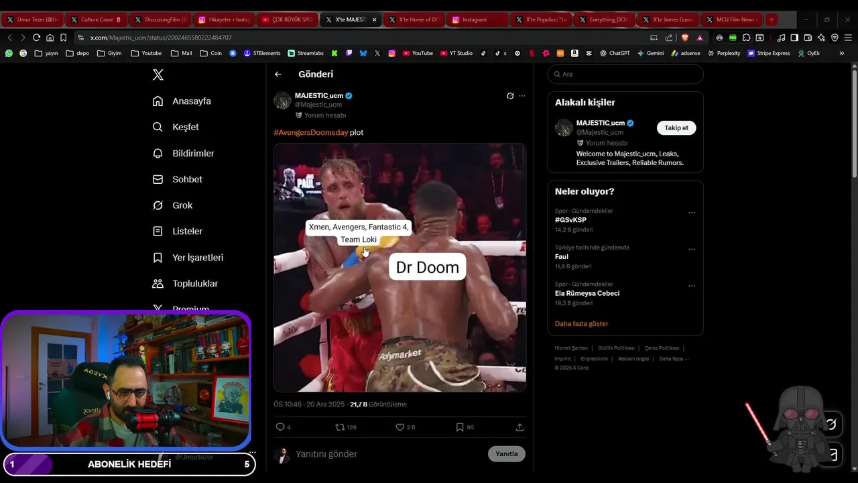
Task: Open the Hizmet Şartları footer link
Action: pos(571,348)
